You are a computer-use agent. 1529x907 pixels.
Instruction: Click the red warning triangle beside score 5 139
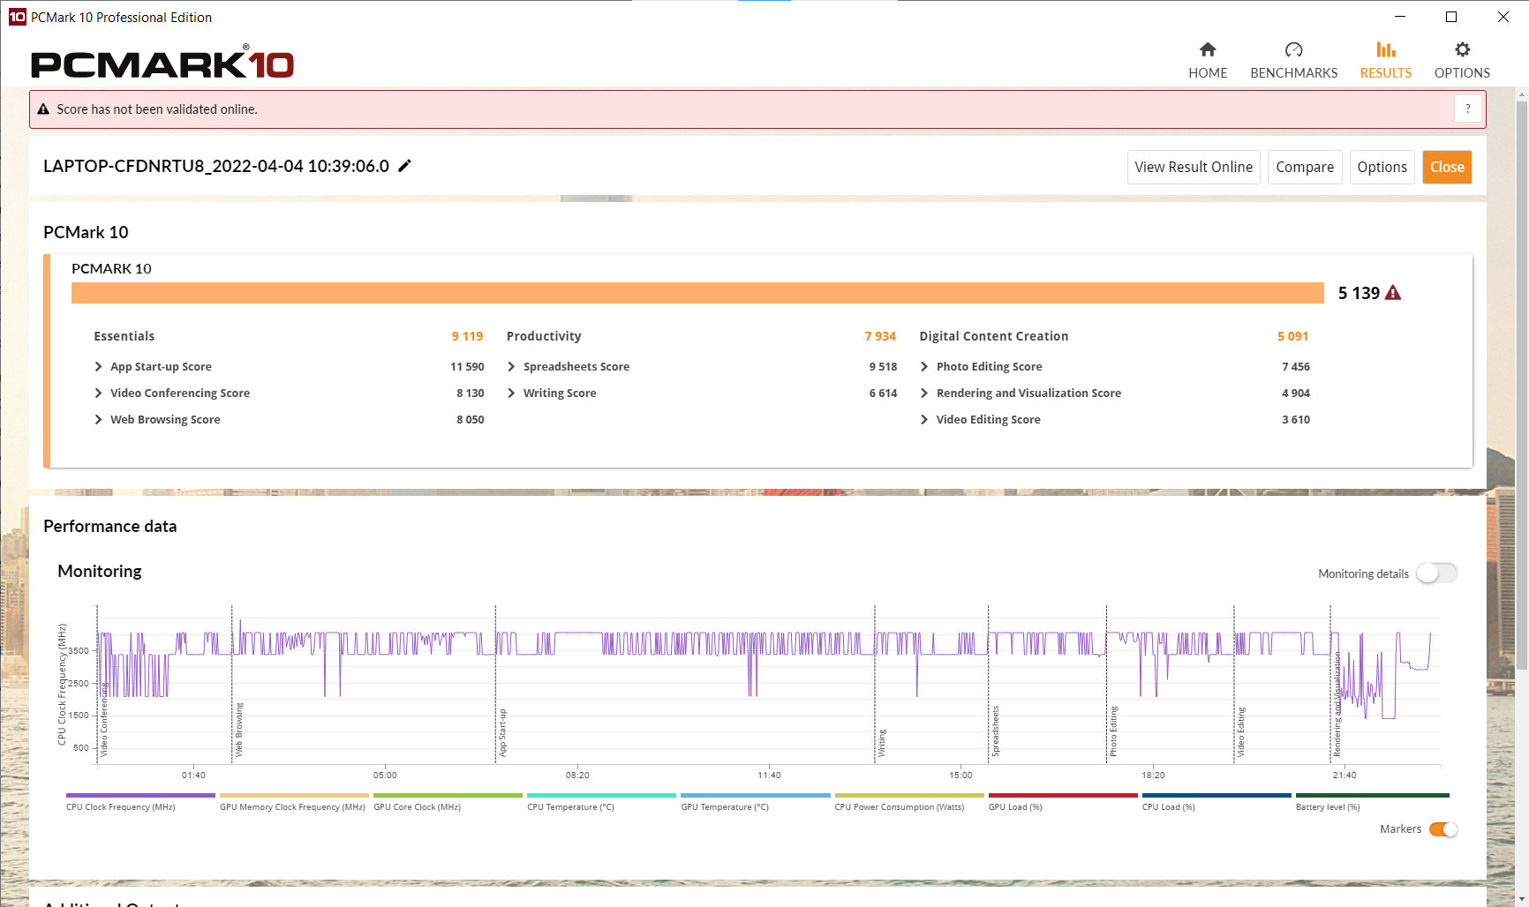1393,293
